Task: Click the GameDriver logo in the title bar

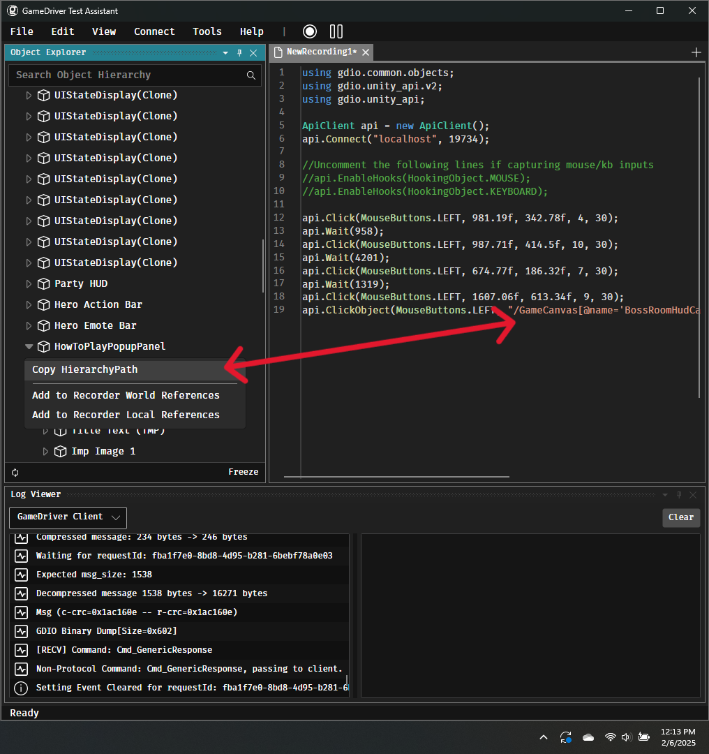Action: (12, 10)
